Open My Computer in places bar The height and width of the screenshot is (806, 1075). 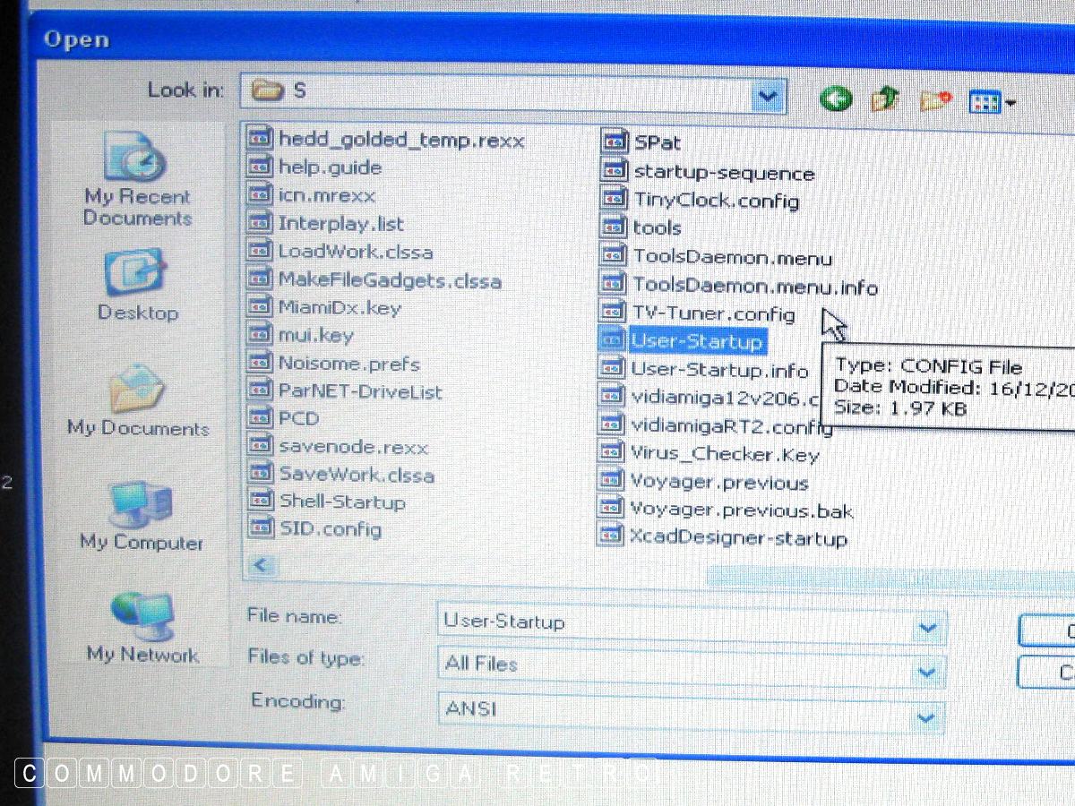141,517
